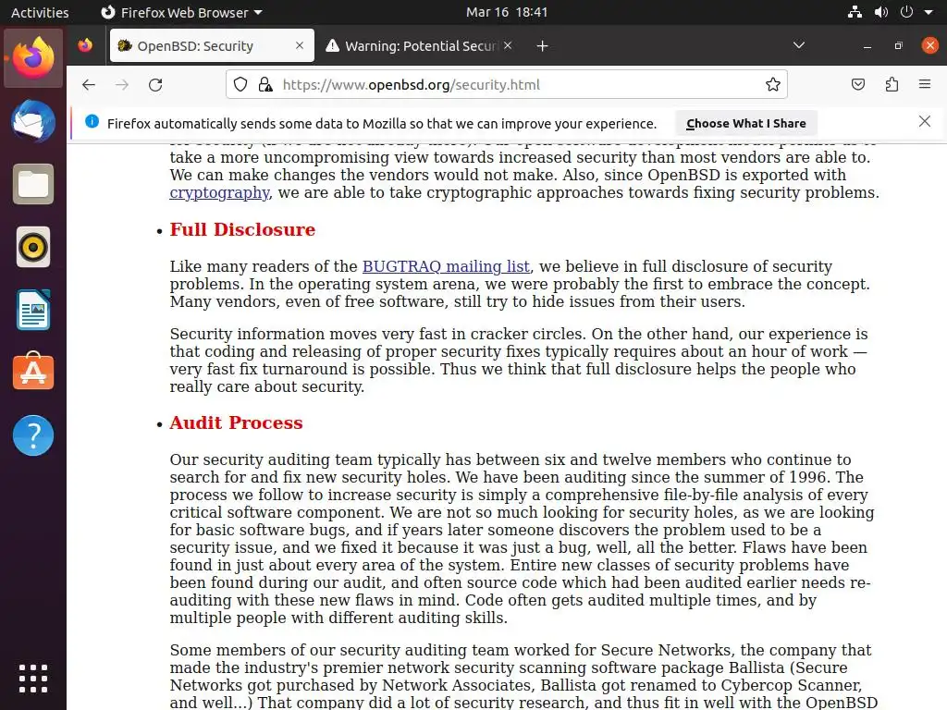
Task: Open LibreOffice Writer from dock
Action: [33, 310]
